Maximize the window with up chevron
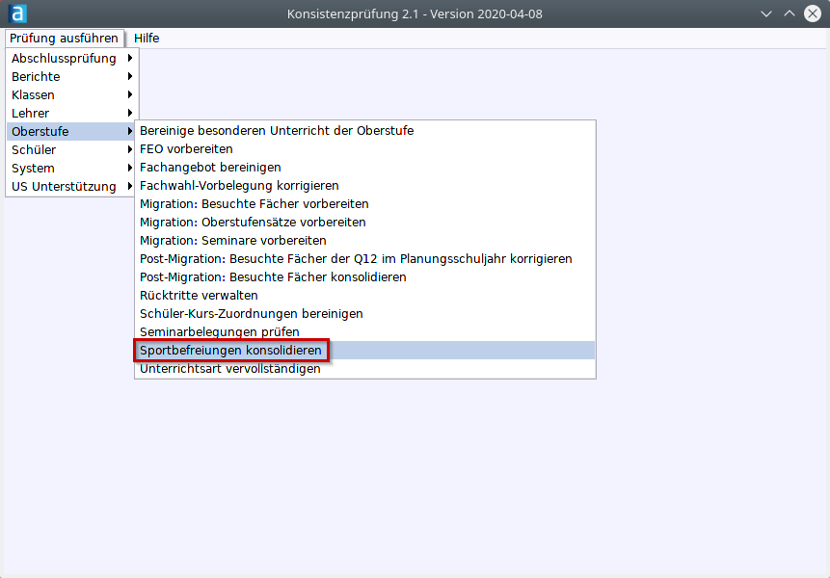Screen dimensions: 830x578 (790, 13)
